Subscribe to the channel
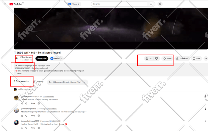 (42, 58)
